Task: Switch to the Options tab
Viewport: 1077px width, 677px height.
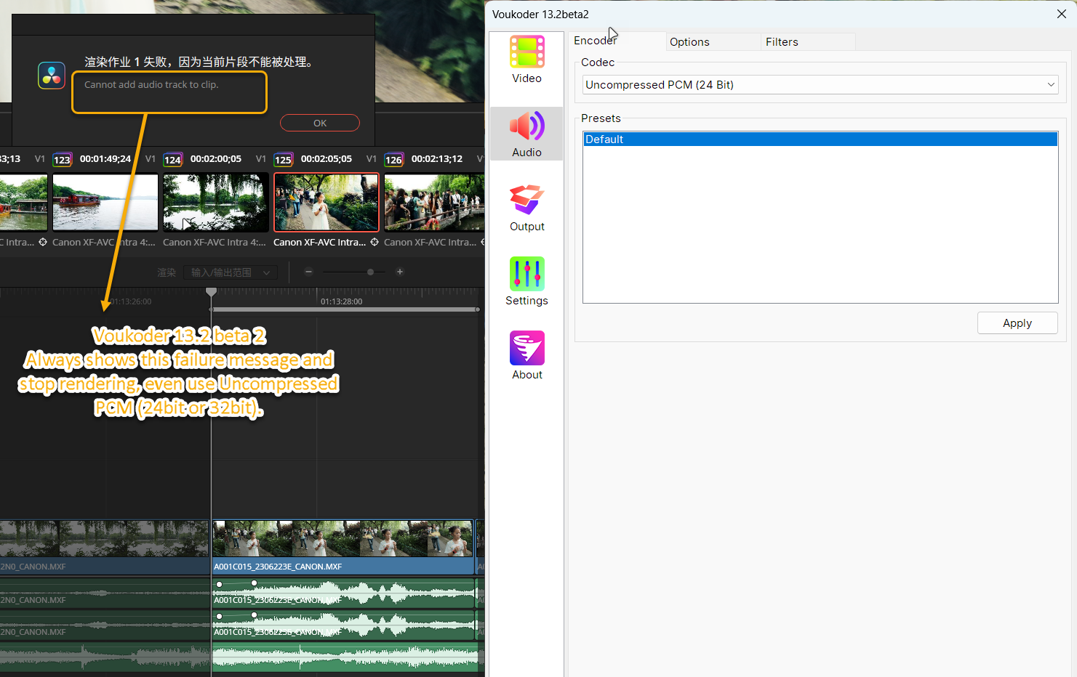Action: (x=689, y=42)
